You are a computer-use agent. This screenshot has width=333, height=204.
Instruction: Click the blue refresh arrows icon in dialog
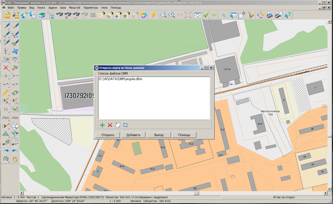coord(125,125)
